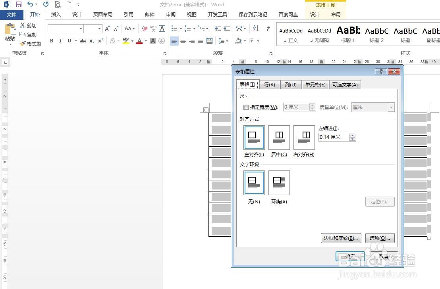Image resolution: width=440 pixels, height=289 pixels.
Task: Open the font size dropdown
Action: pos(99,29)
